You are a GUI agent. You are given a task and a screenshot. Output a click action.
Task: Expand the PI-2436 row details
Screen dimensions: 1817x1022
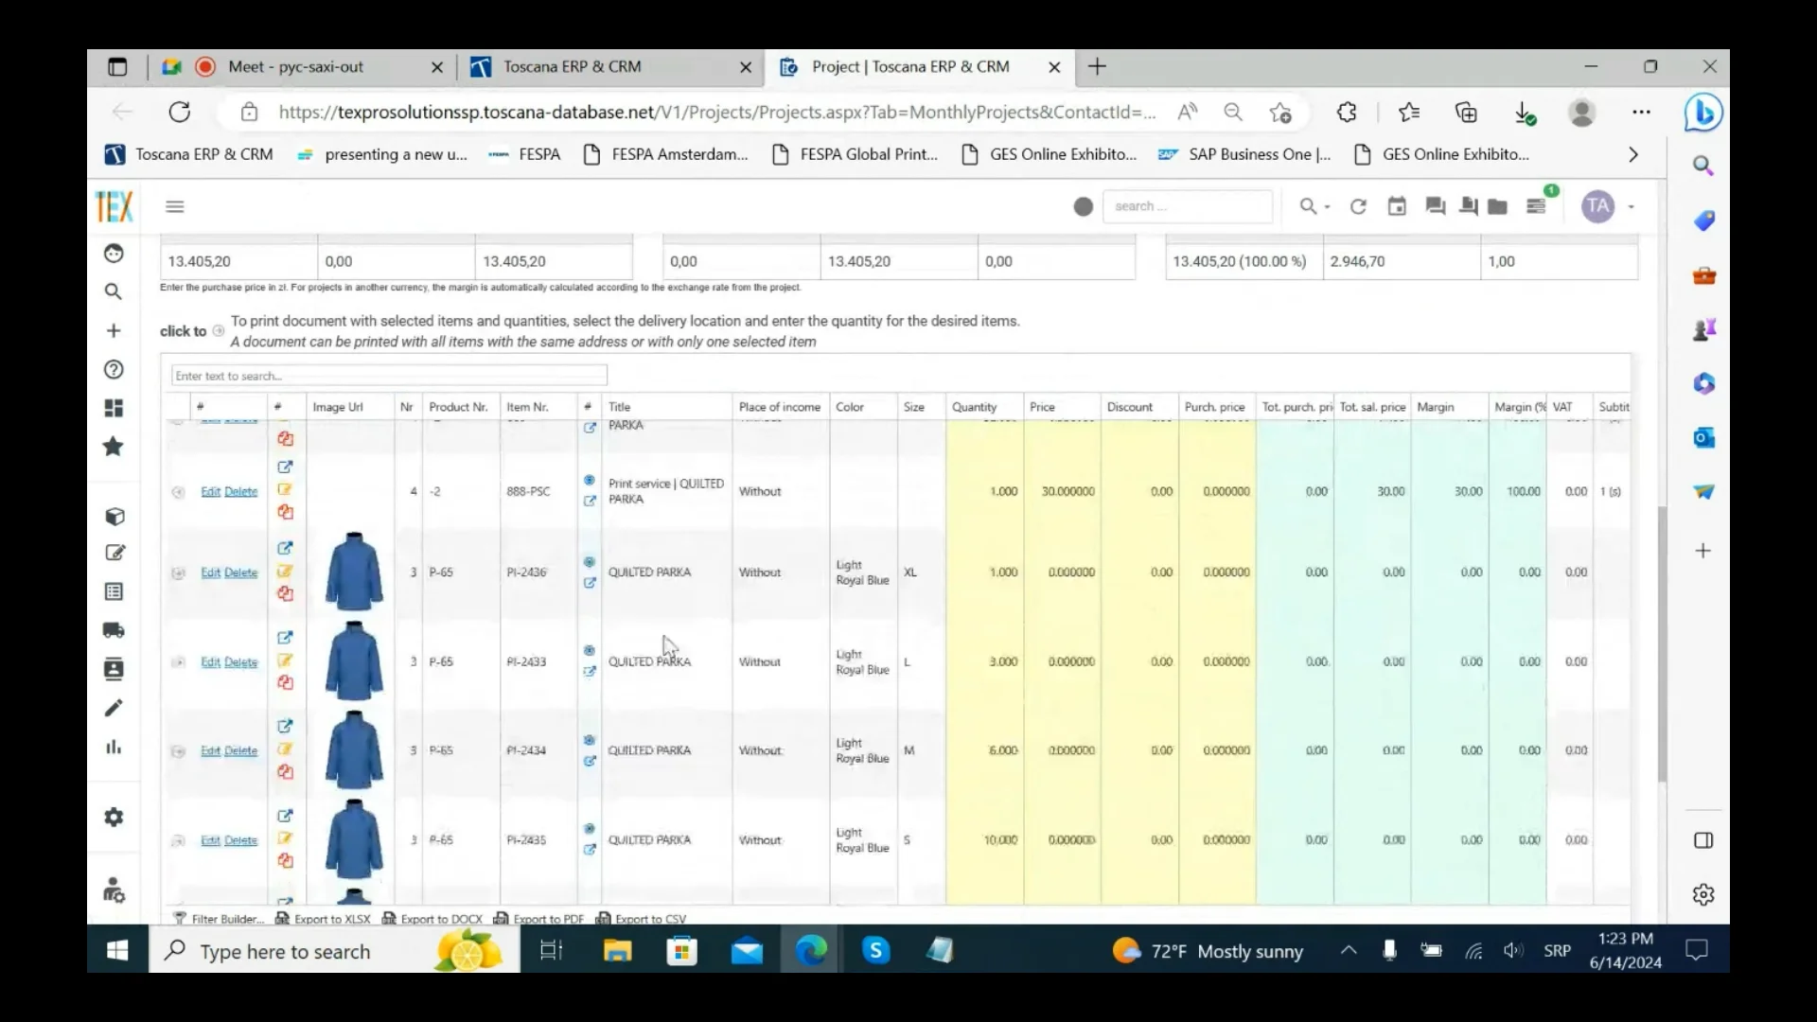tap(178, 573)
